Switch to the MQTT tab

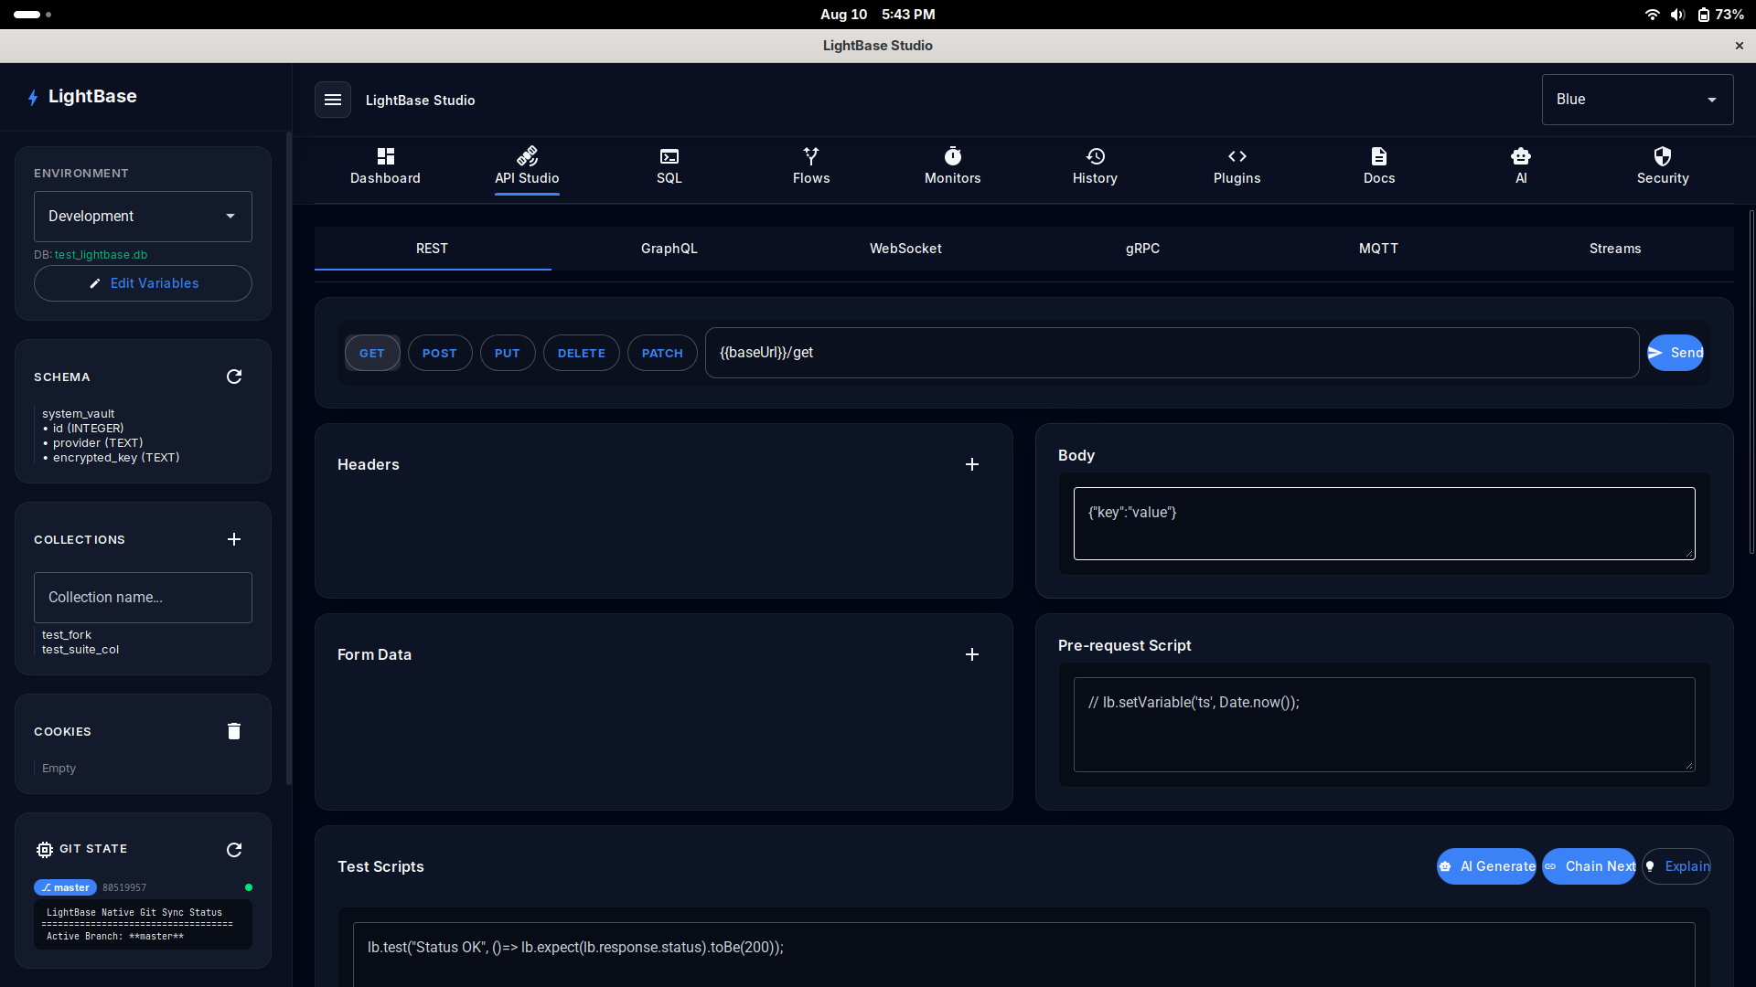1378,249
